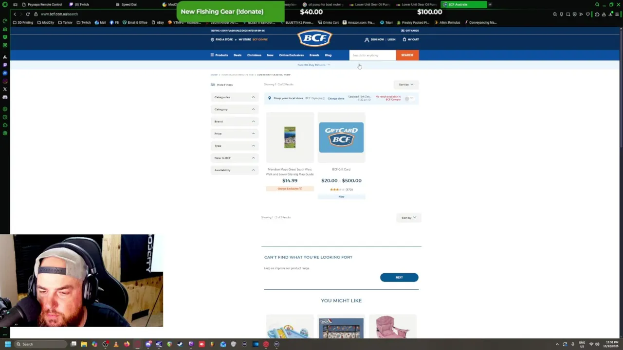Open the eBay bookmark
The height and width of the screenshot is (350, 623).
click(x=158, y=22)
